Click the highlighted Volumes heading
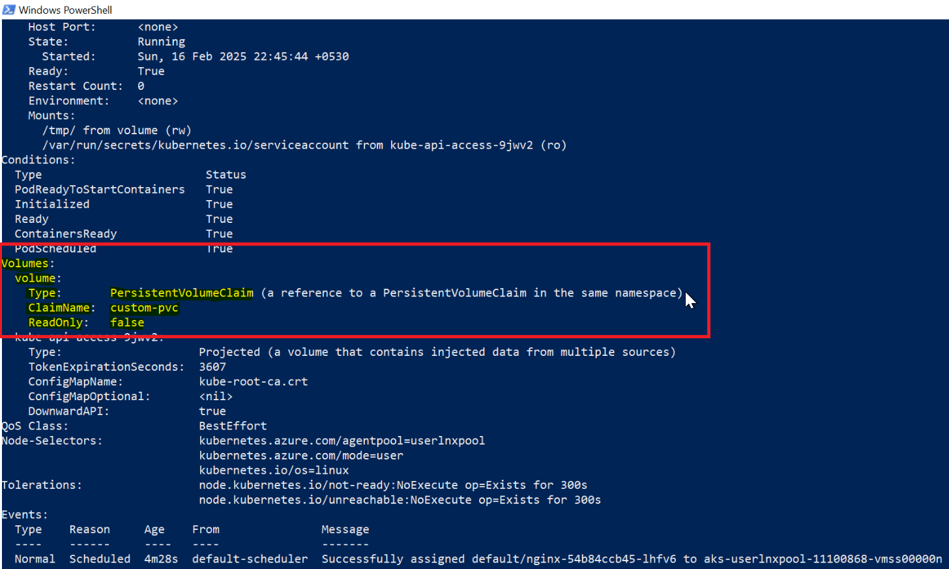This screenshot has height=569, width=949. [25, 263]
